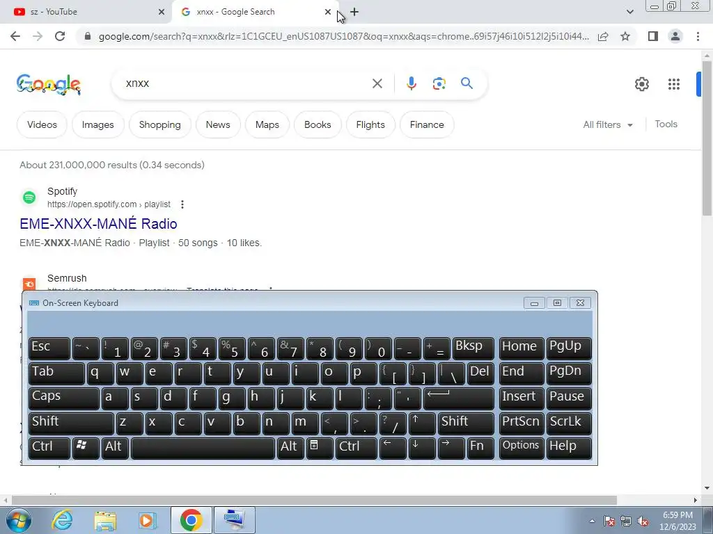Viewport: 713px width, 534px height.
Task: Open more options for Spotify result
Action: pos(182,204)
